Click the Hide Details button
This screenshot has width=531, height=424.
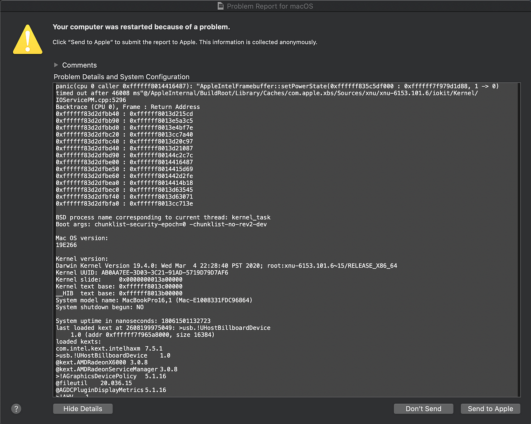pyautogui.click(x=83, y=409)
